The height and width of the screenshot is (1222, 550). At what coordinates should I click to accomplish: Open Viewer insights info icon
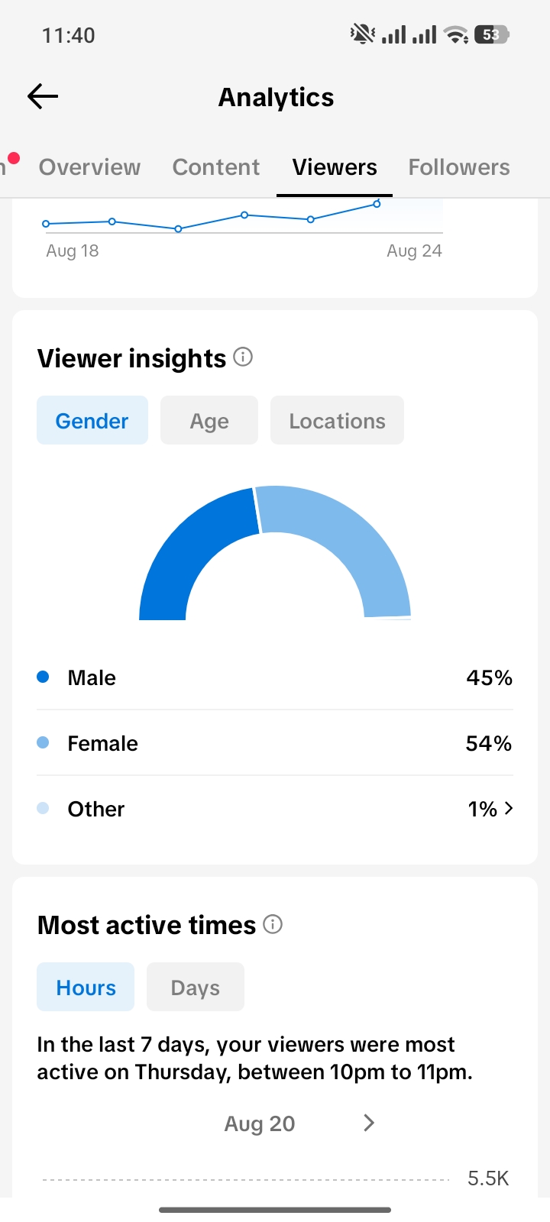coord(243,357)
